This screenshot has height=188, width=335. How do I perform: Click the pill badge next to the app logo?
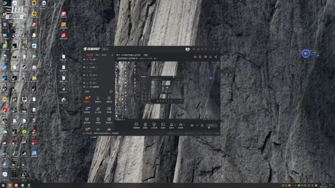105,49
